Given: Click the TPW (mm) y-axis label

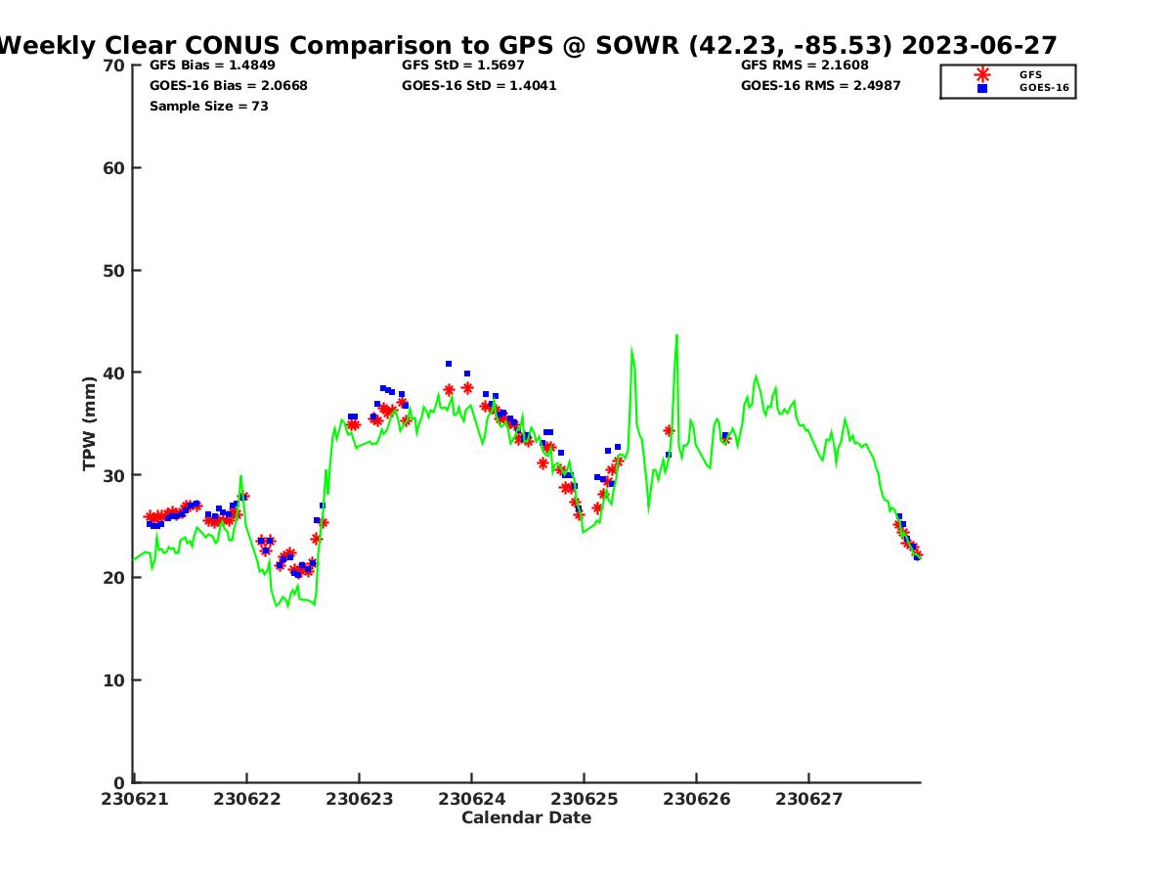Looking at the screenshot, I should pos(90,423).
